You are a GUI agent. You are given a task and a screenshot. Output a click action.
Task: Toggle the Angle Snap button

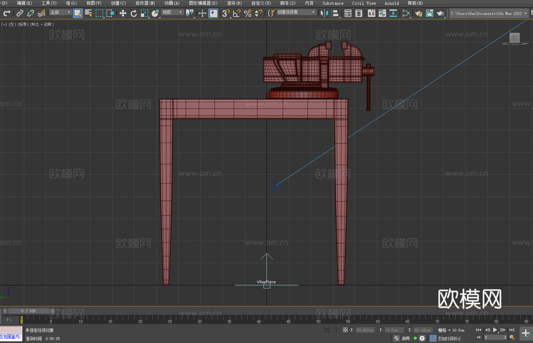pos(237,13)
